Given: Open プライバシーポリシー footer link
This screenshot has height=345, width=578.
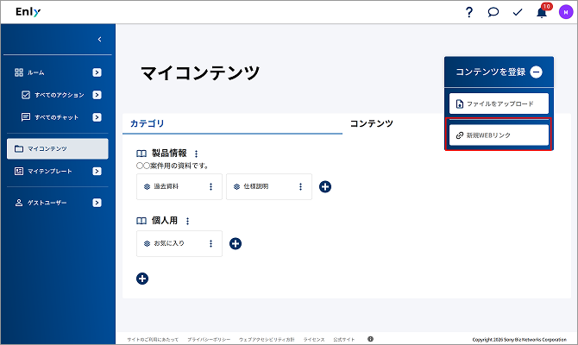Looking at the screenshot, I should point(209,340).
